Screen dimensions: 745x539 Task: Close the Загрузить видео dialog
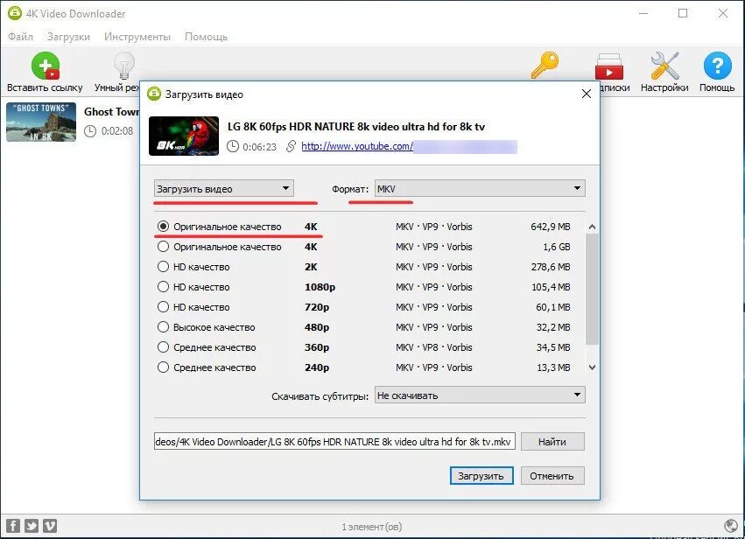pos(587,94)
